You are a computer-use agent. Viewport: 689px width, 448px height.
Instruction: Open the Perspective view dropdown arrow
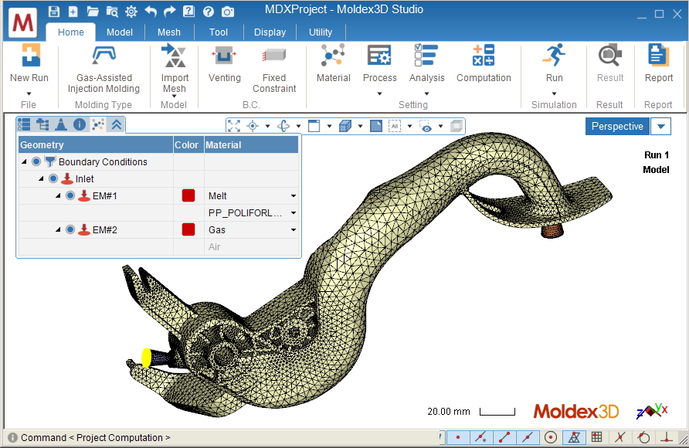pos(661,127)
